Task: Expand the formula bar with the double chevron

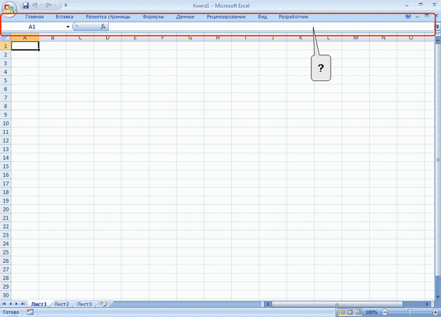Action: coord(437,26)
